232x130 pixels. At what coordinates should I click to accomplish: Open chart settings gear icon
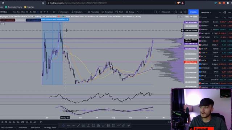[176, 12]
